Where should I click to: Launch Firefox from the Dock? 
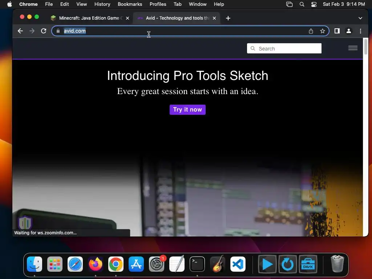point(96,264)
